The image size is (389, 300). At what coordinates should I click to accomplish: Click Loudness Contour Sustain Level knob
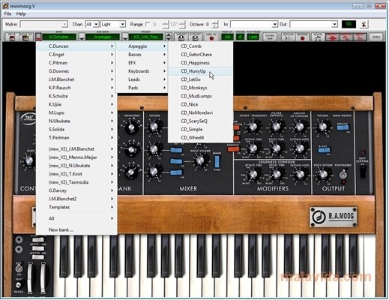click(300, 174)
